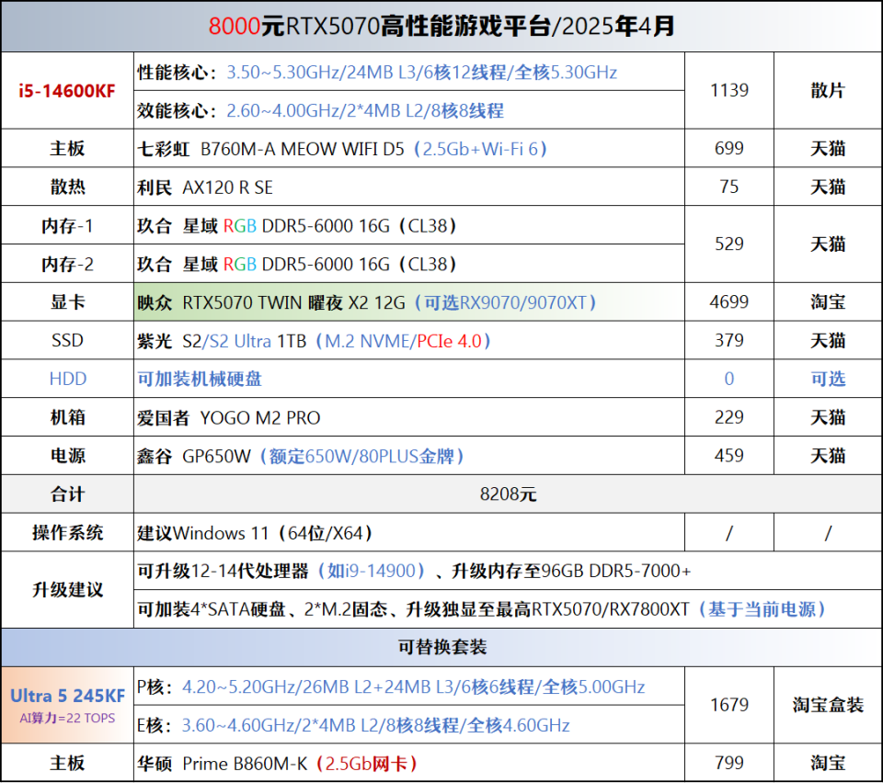Click the 电源 row label
The image size is (883, 783).
click(67, 456)
